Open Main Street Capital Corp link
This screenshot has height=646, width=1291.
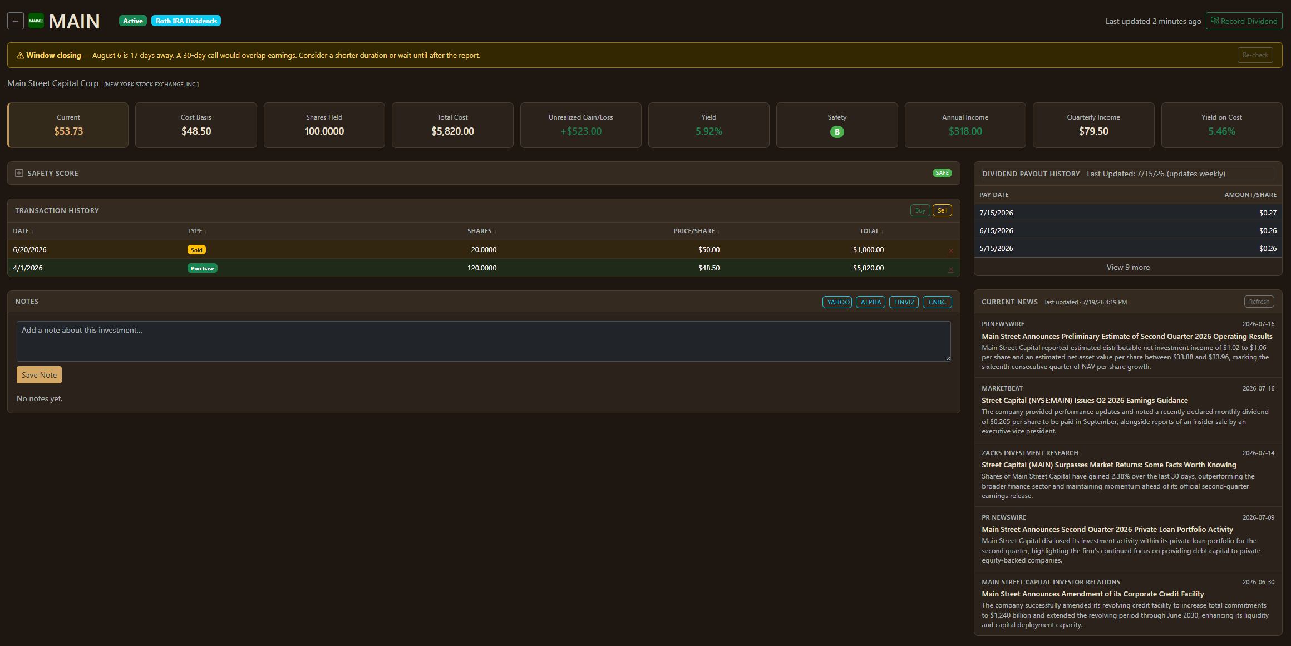53,83
